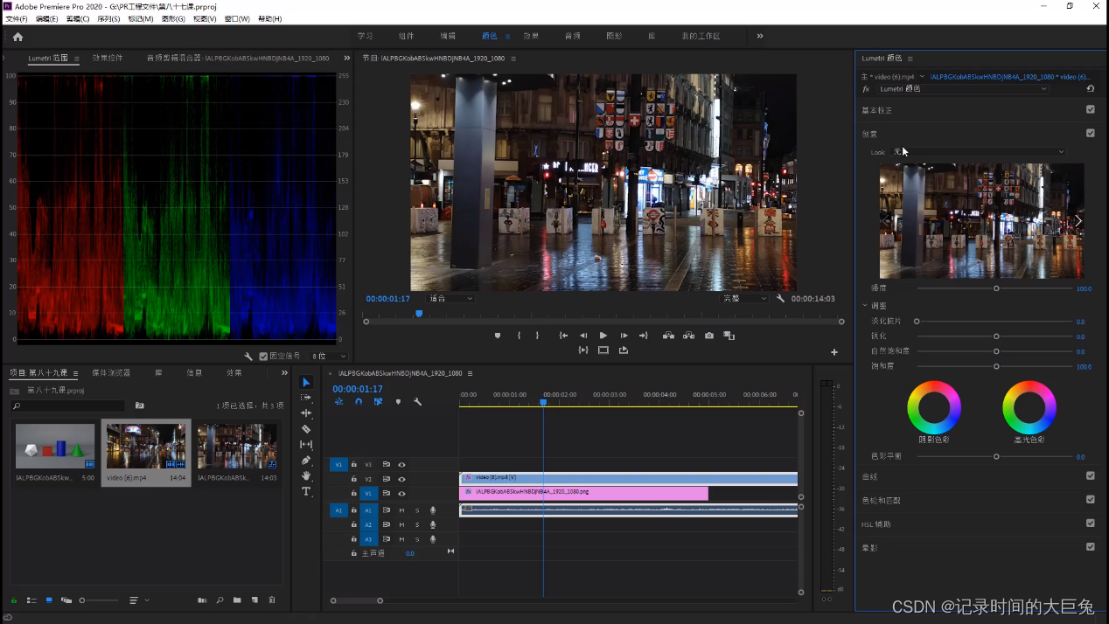This screenshot has width=1109, height=624.
Task: Click the delete trash icon in Project panel
Action: pyautogui.click(x=272, y=600)
